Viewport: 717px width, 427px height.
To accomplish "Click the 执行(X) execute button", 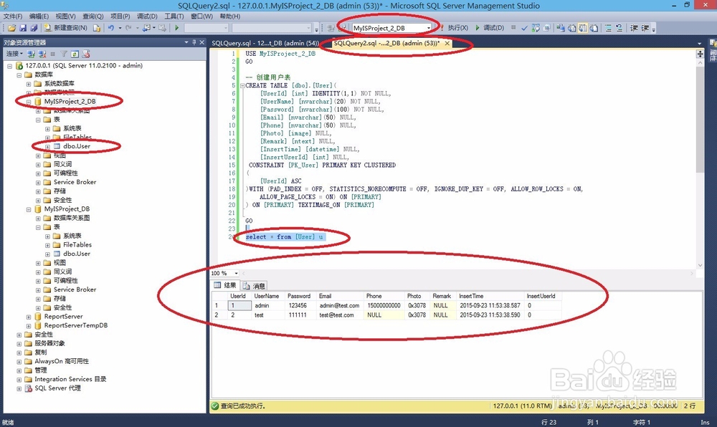I will pos(454,28).
